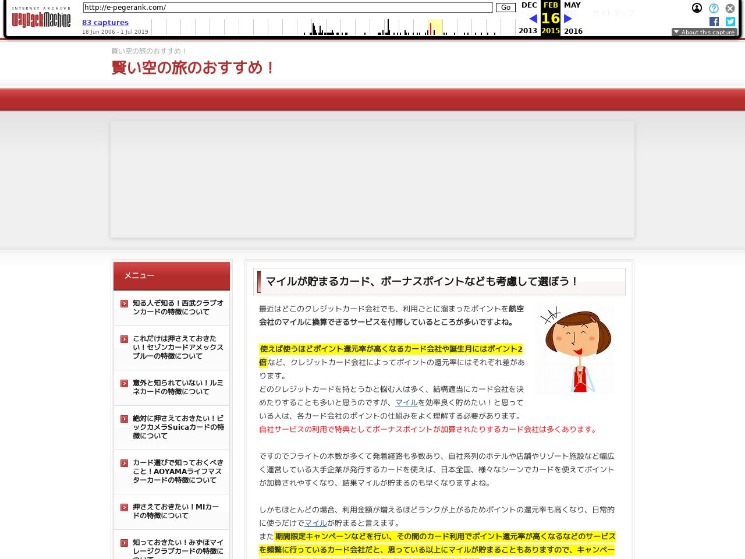This screenshot has height=559, width=745.
Task: Close the Wayback toolbar
Action: pos(730,8)
